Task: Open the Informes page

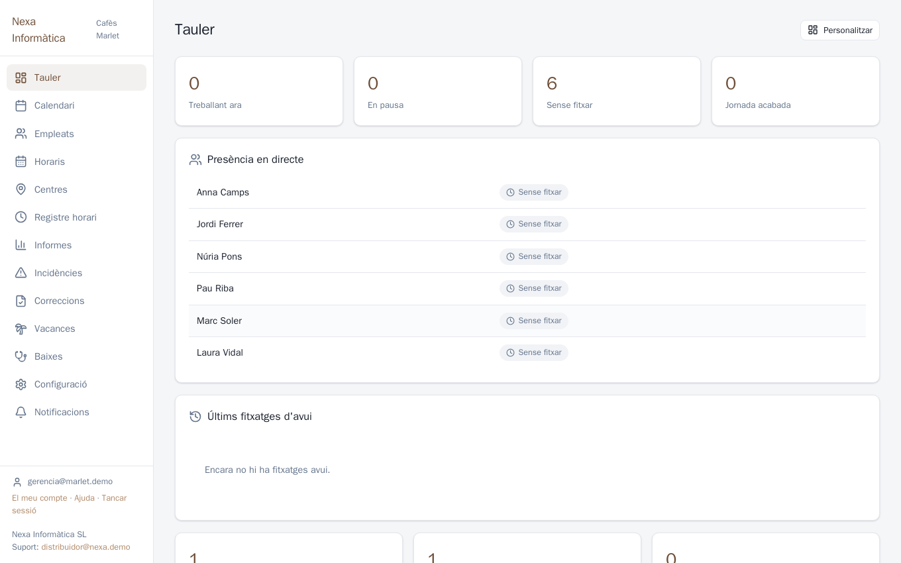Action: pos(76,245)
